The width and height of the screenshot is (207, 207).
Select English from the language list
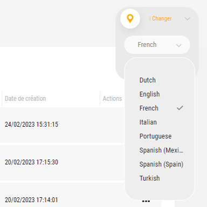pyautogui.click(x=149, y=94)
